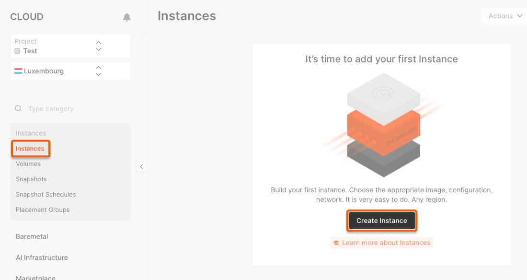Open Snapshot Schedules
The width and height of the screenshot is (527, 280).
(46, 194)
